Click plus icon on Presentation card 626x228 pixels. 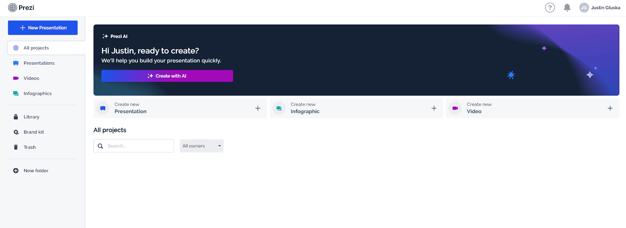258,108
